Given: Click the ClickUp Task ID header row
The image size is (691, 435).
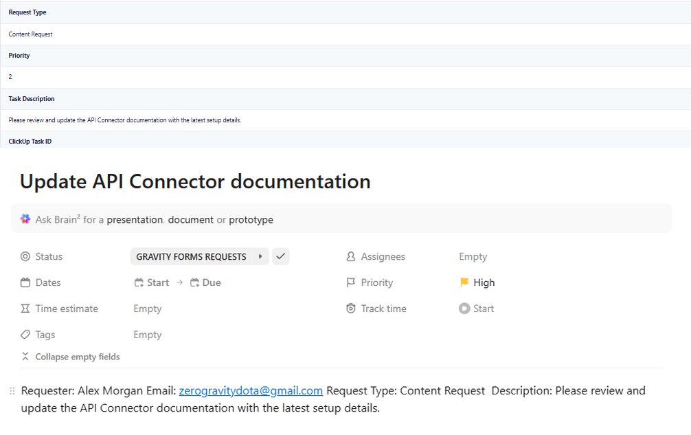Looking at the screenshot, I should [345, 140].
